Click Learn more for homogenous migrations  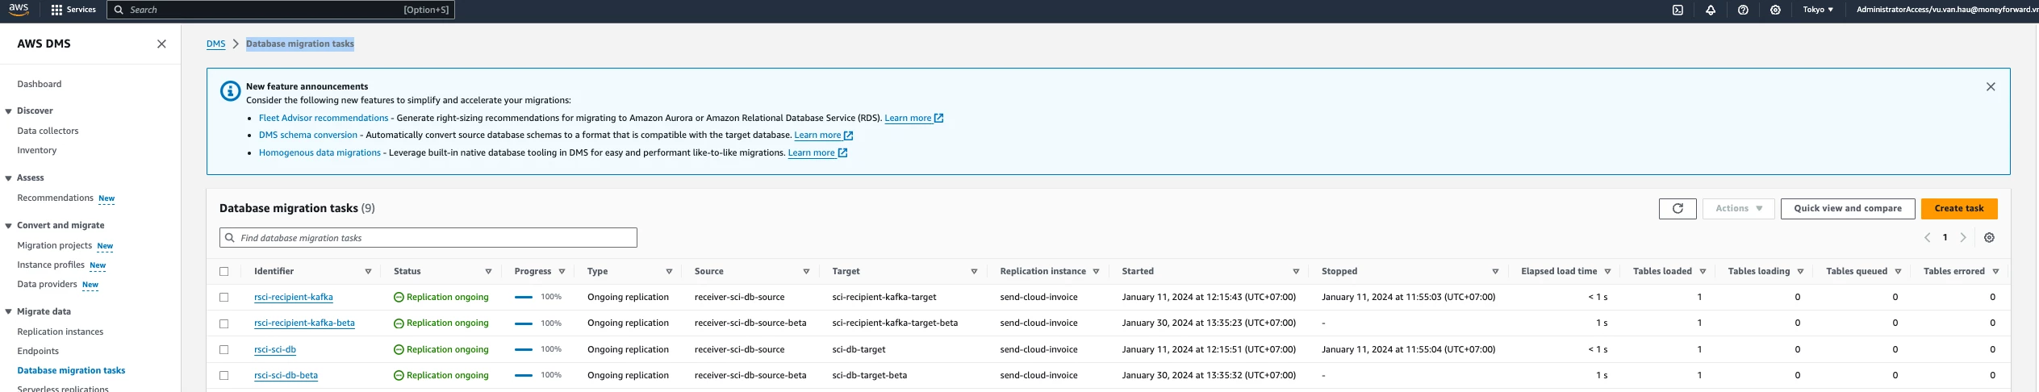[817, 152]
